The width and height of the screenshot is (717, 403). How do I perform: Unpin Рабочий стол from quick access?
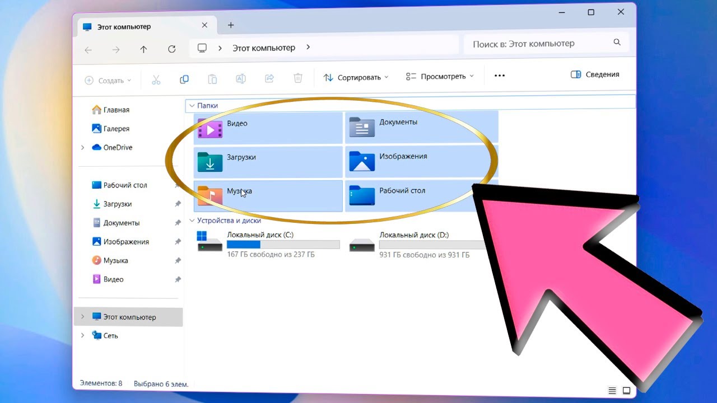178,185
